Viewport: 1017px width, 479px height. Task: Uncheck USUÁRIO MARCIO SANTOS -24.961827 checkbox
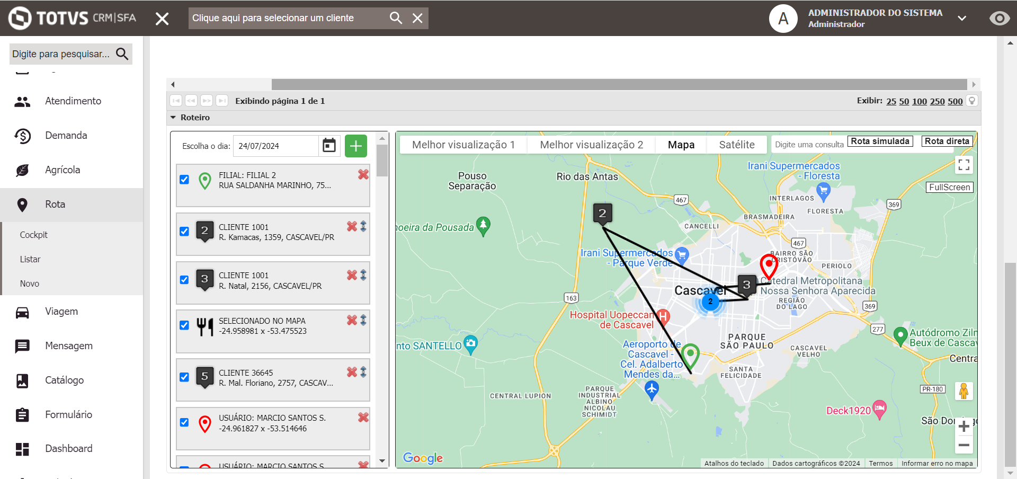coord(184,422)
